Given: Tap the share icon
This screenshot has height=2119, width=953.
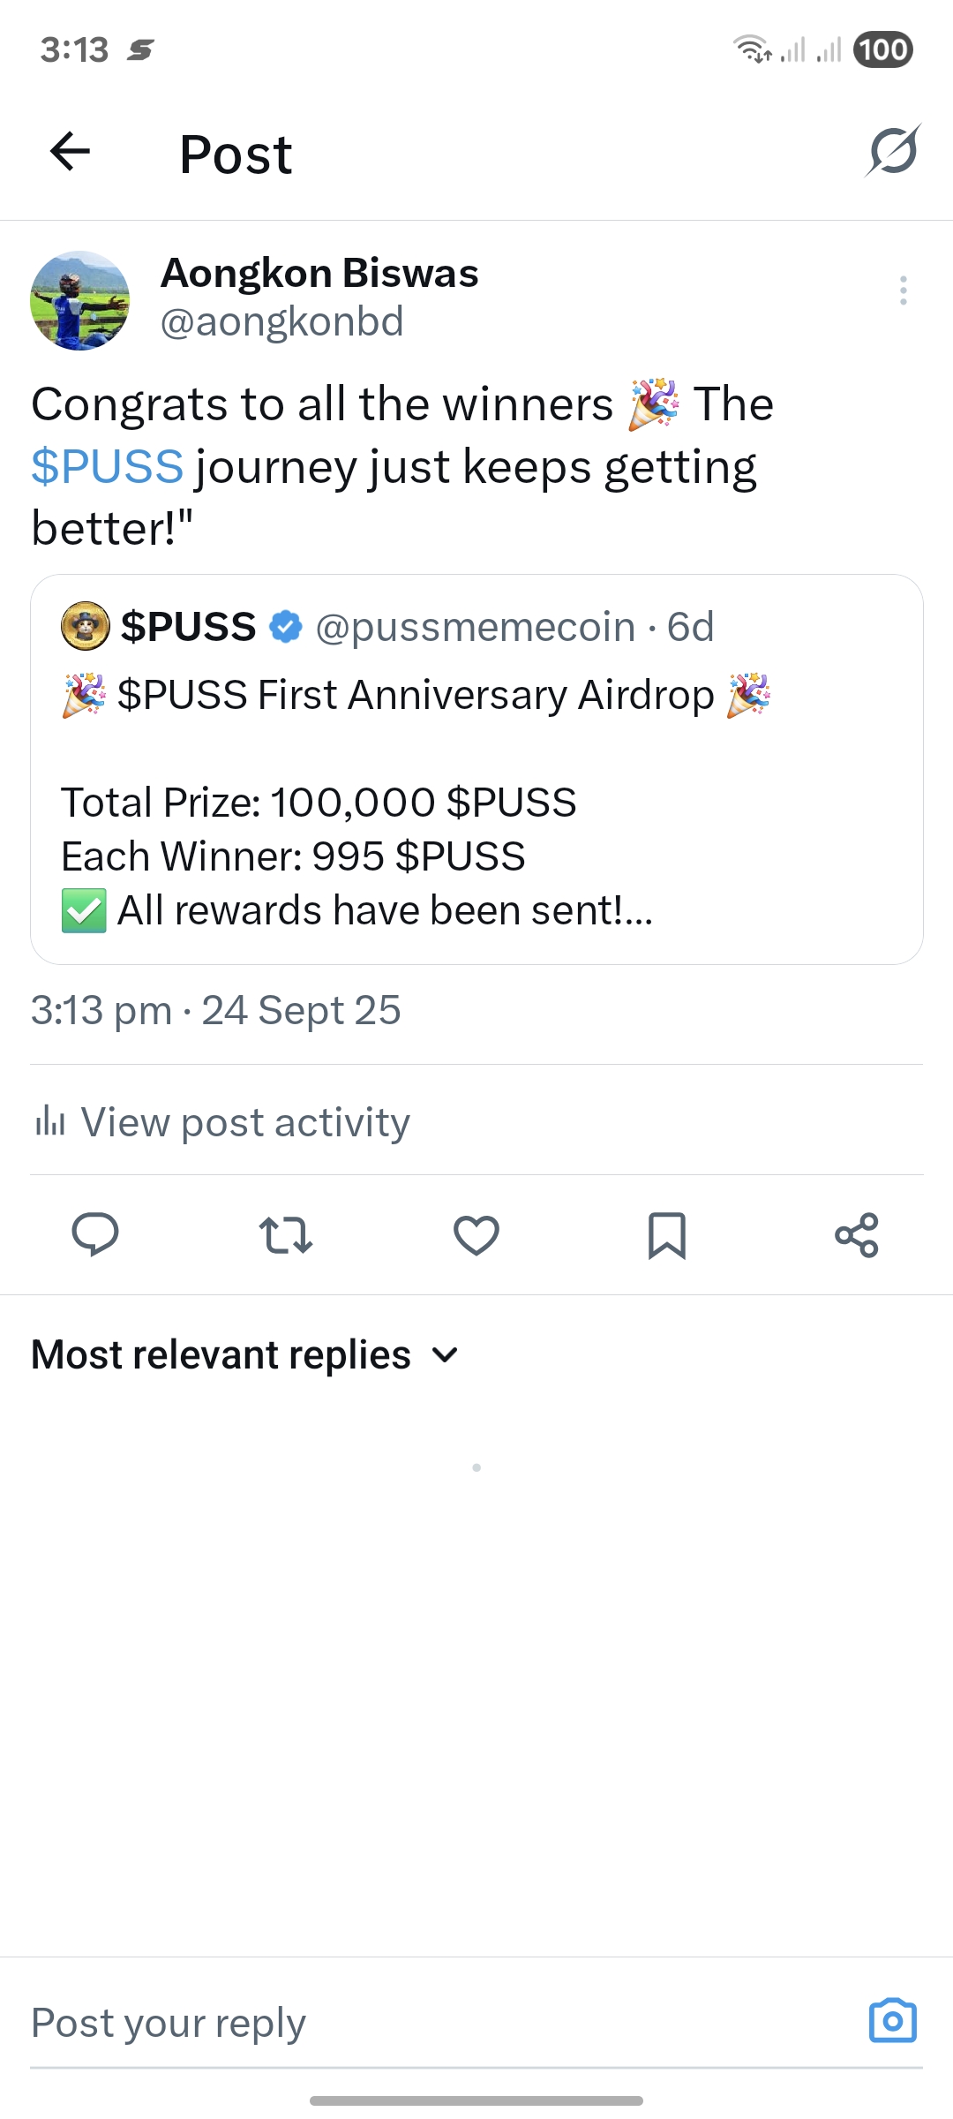Looking at the screenshot, I should [x=857, y=1234].
